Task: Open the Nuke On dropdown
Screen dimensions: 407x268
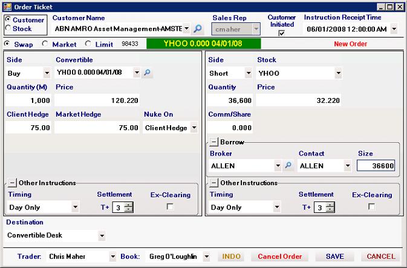Action: (194, 128)
